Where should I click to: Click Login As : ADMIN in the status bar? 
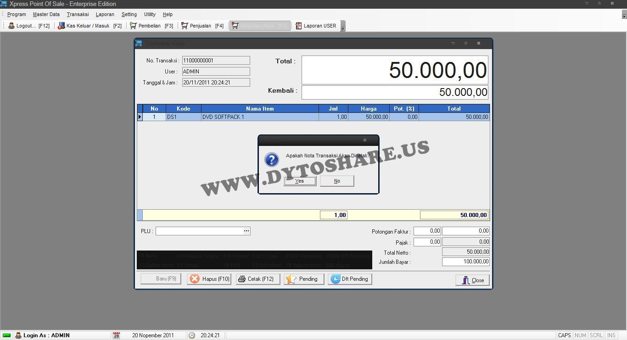click(46, 335)
